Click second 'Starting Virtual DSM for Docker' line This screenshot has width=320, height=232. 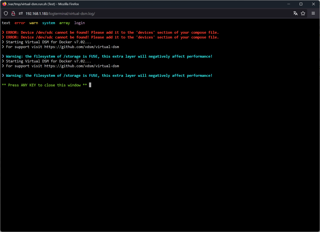[46, 61]
